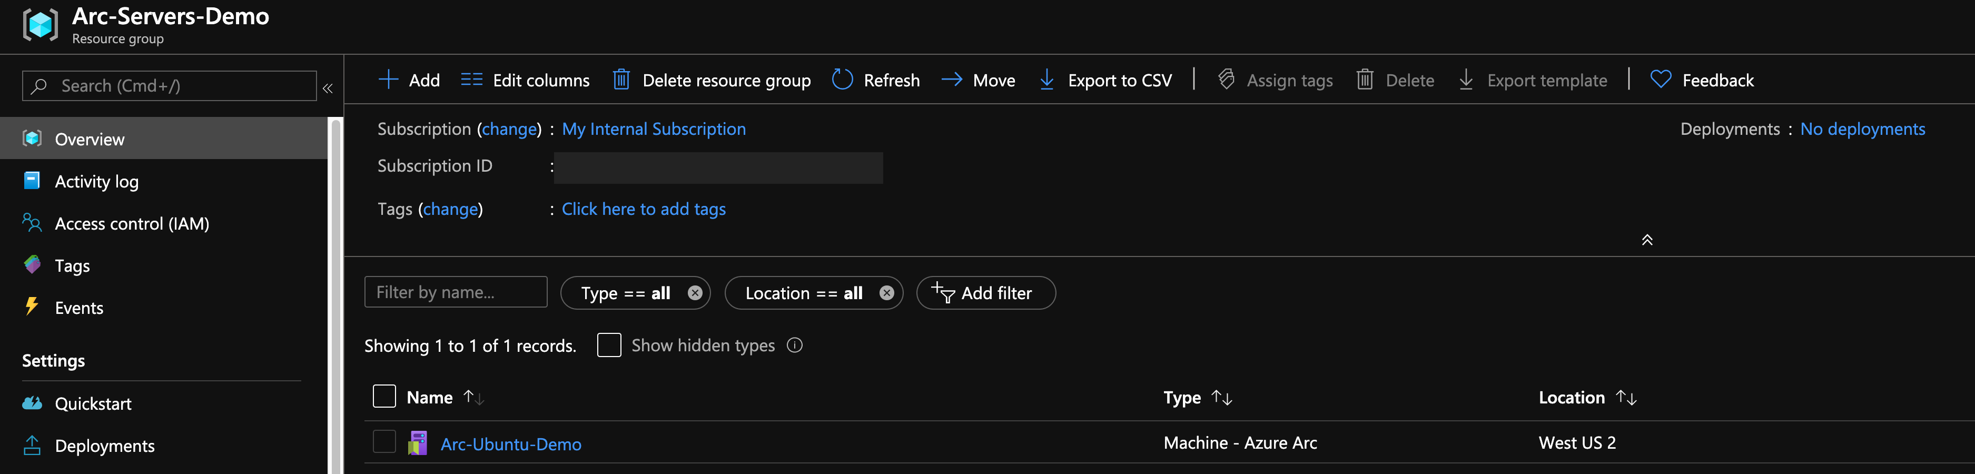This screenshot has height=474, width=1975.
Task: Click the Tags change link
Action: click(x=451, y=209)
